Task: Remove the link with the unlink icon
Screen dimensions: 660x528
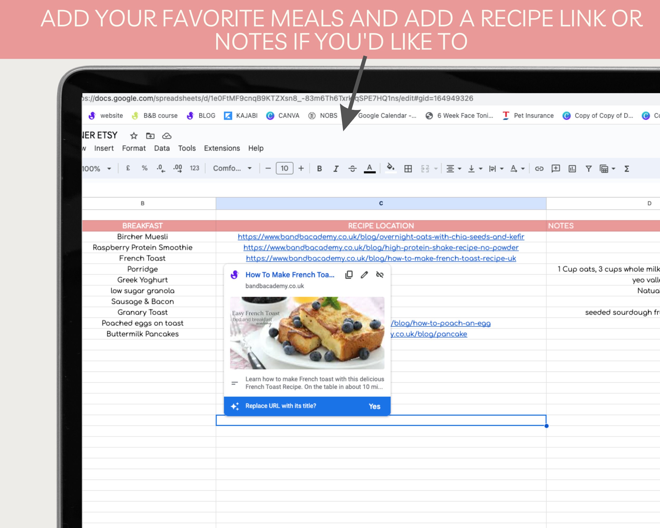Action: point(380,275)
